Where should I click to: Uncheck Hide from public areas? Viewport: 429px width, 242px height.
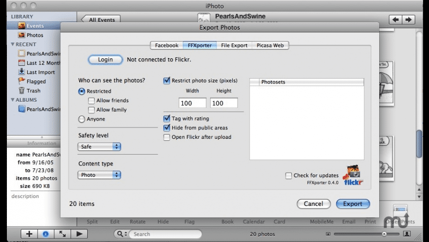coord(167,128)
